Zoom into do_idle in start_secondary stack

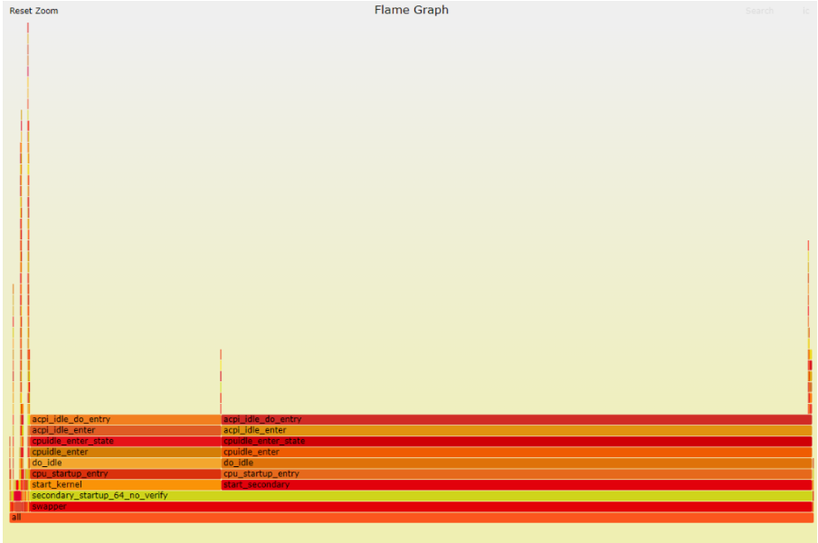point(516,463)
